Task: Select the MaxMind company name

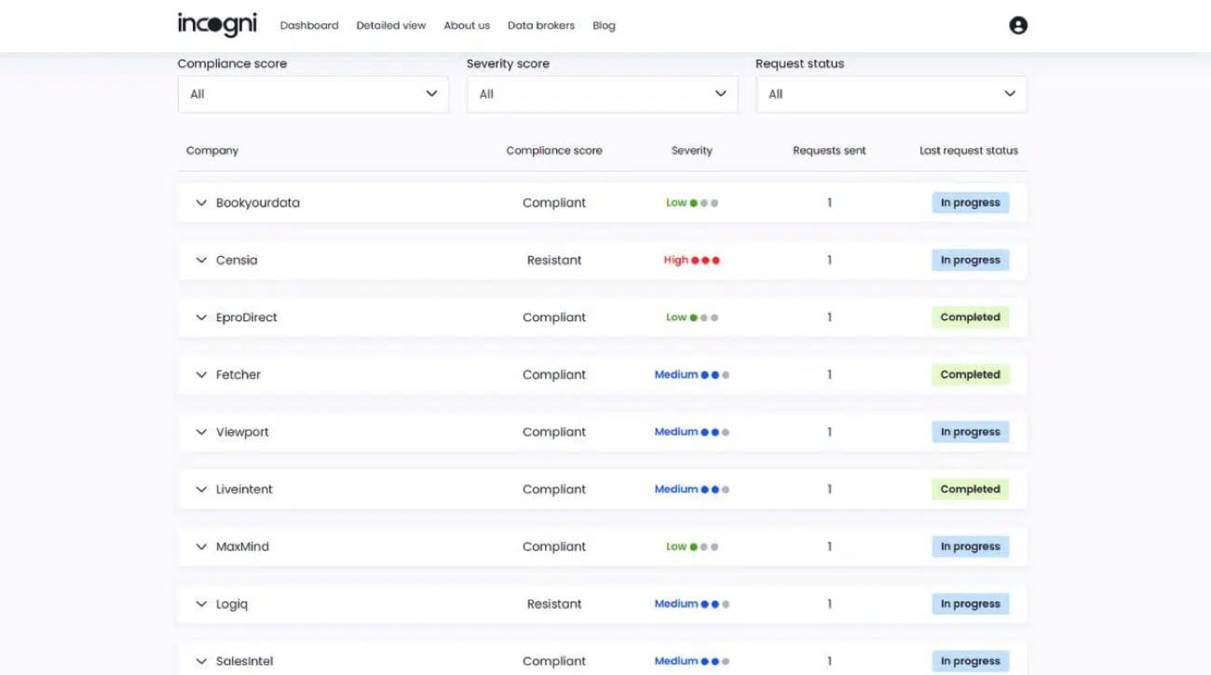Action: pos(242,547)
